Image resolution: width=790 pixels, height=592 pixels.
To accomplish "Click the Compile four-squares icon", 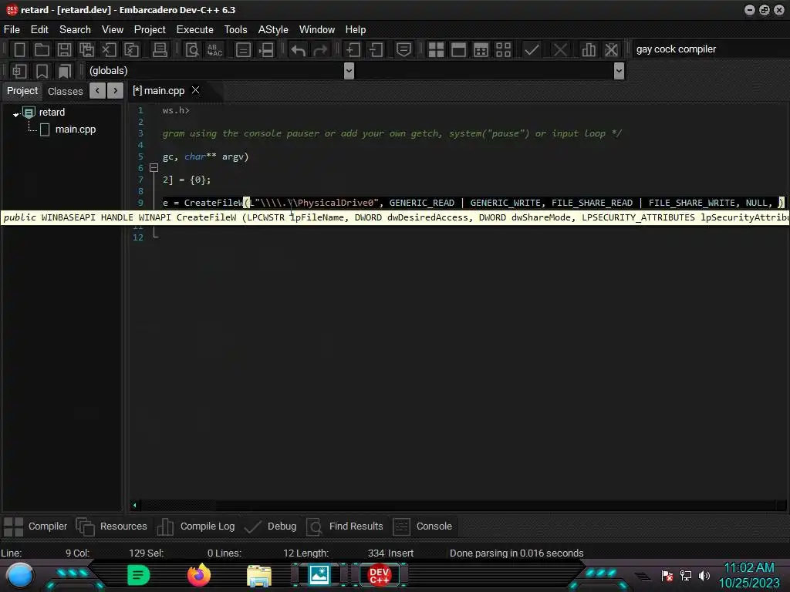I will pyautogui.click(x=436, y=50).
